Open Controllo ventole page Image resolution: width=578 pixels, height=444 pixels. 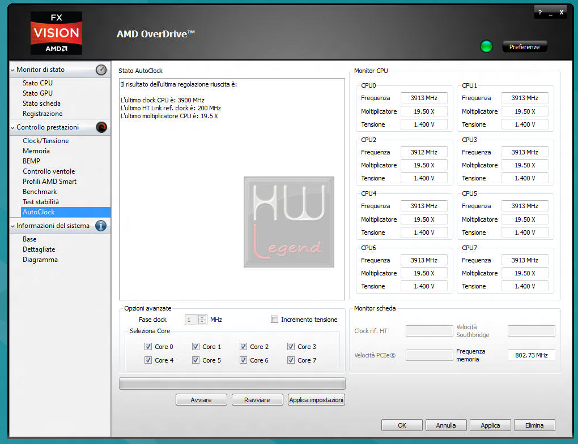(49, 171)
